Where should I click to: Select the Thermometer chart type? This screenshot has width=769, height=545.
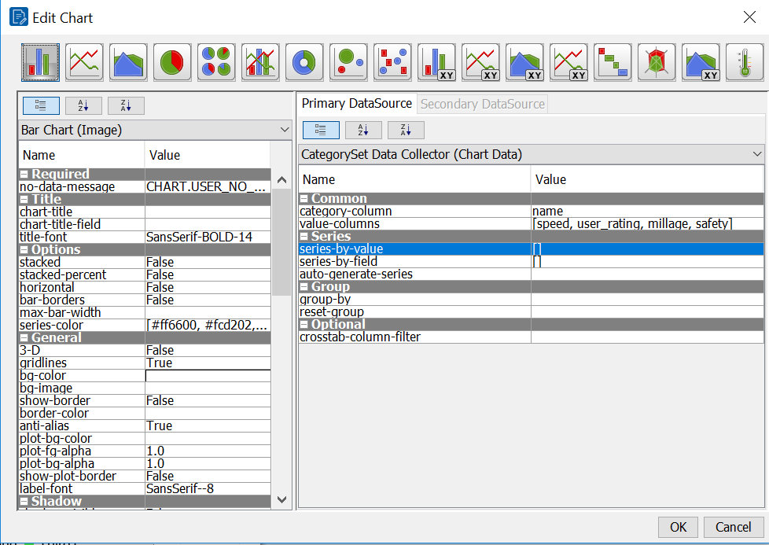(x=745, y=62)
